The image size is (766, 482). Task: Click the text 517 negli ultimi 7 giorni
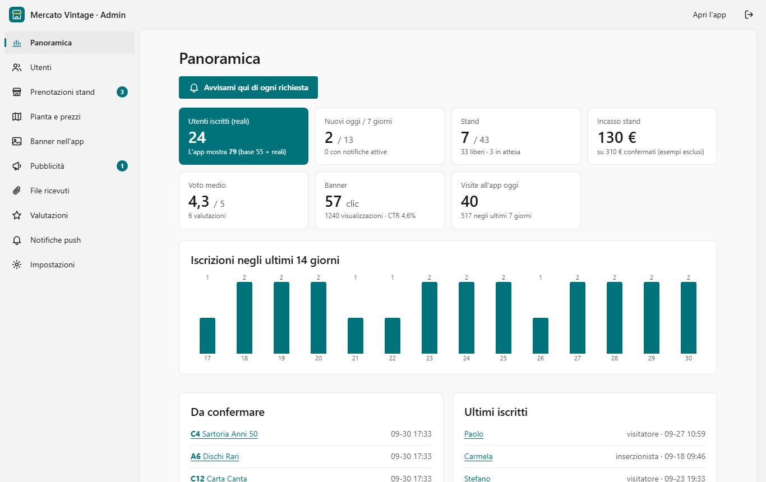(496, 216)
